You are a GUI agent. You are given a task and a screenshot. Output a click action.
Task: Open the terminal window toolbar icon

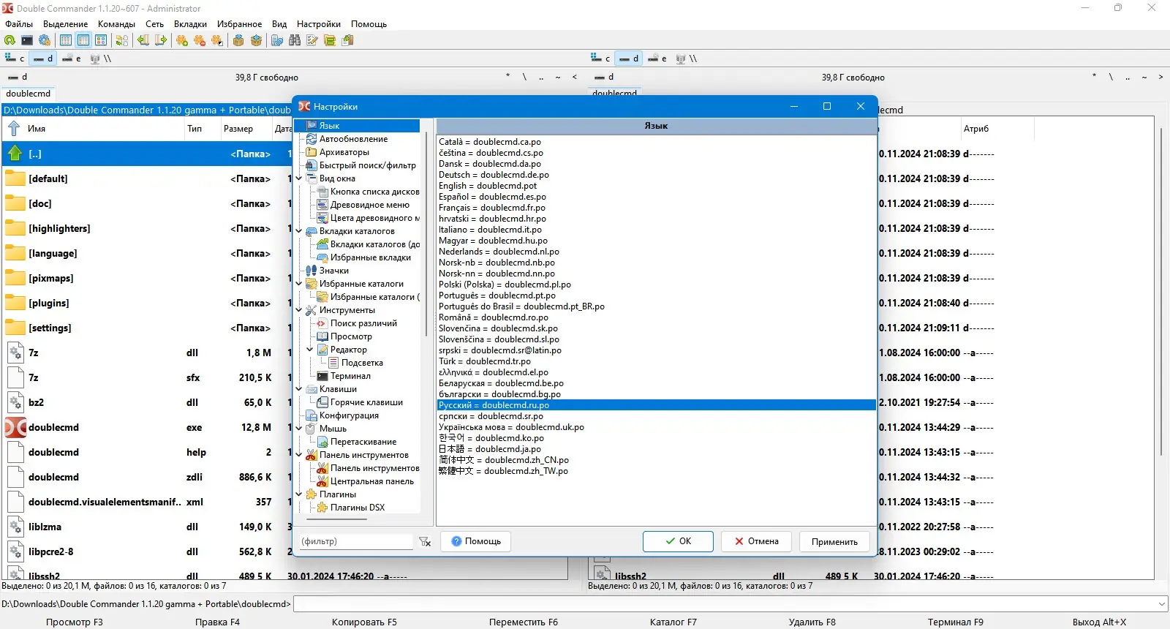(x=27, y=40)
